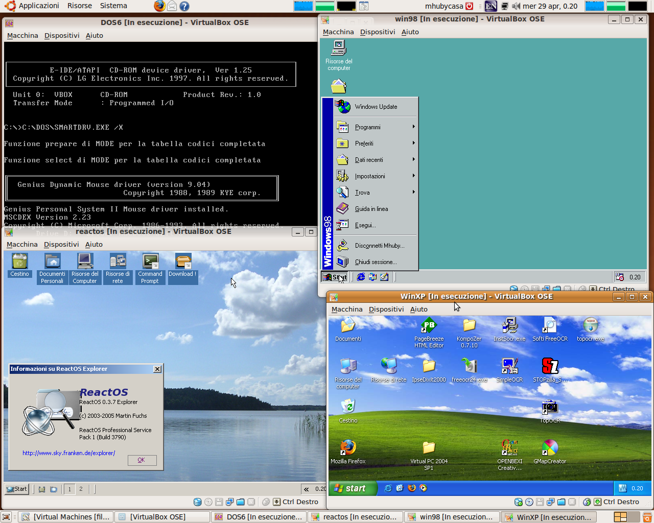The image size is (654, 523).
Task: Open Dispositivi menu of WinXP window
Action: tap(386, 309)
